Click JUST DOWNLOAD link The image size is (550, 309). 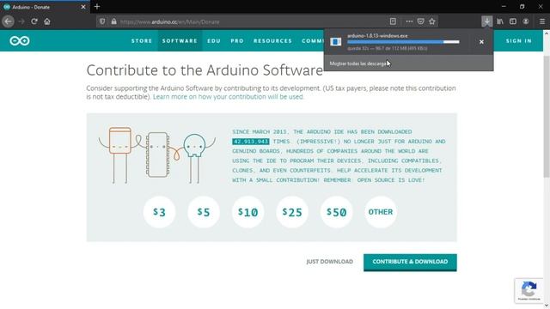point(330,262)
